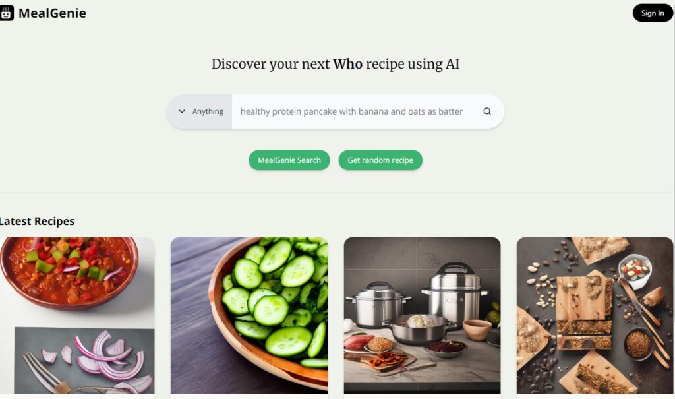Open the Anything category dropdown
This screenshot has width=675, height=399.
[x=200, y=111]
